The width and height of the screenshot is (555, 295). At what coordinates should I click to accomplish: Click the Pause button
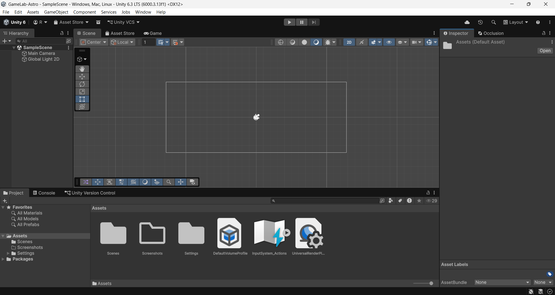click(x=301, y=22)
